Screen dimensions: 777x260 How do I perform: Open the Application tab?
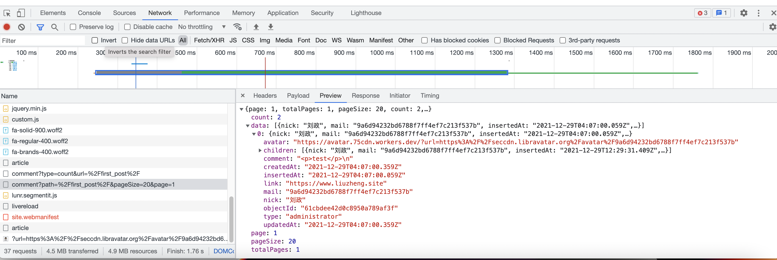283,13
